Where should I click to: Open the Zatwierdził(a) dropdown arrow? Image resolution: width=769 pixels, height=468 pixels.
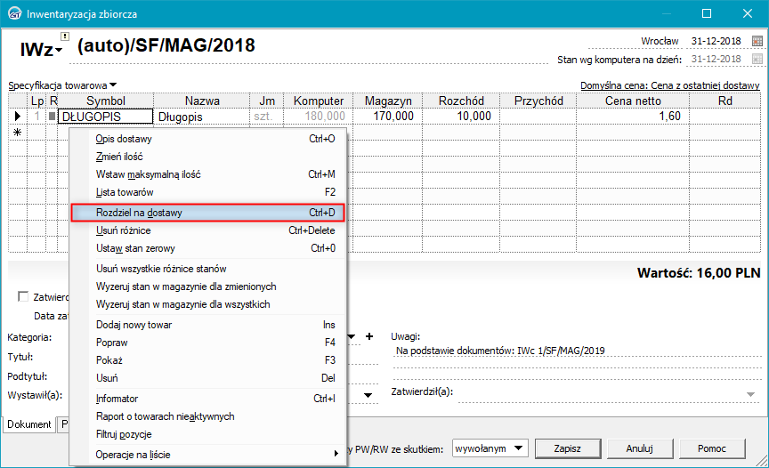pos(750,394)
